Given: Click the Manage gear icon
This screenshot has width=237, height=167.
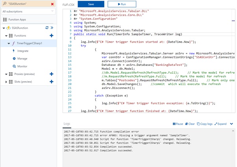Looking at the screenshot, I should (x=14, y=59).
